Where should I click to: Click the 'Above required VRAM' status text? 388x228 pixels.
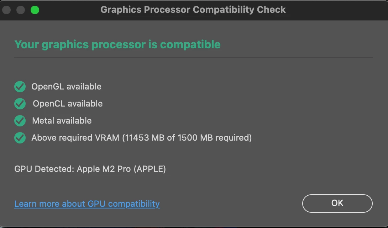pos(75,138)
